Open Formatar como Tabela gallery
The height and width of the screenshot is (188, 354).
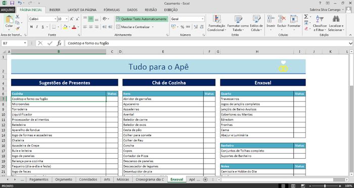238,23
